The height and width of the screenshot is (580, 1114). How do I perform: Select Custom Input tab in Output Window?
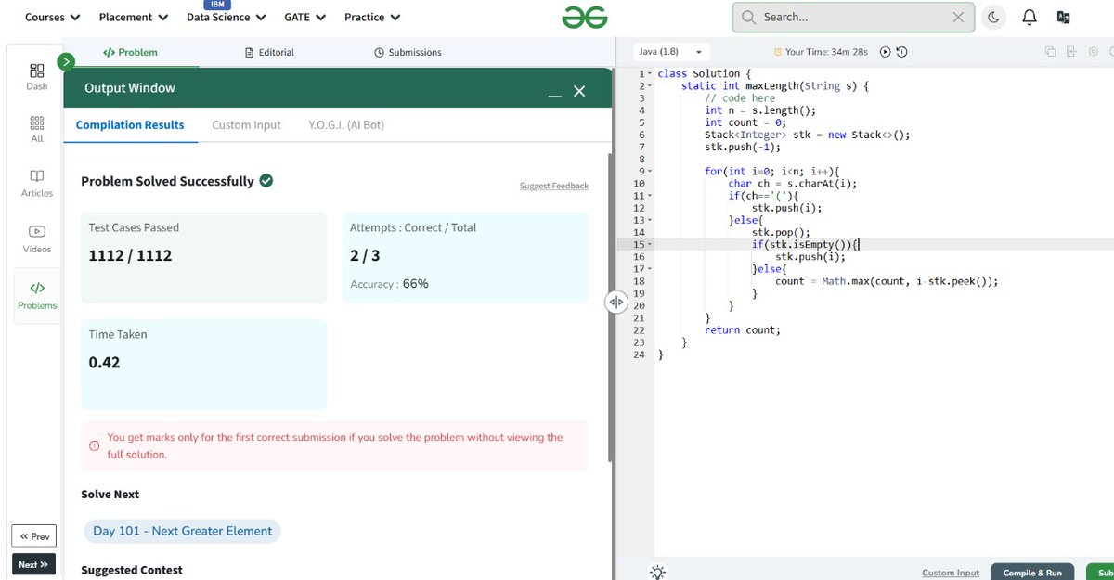coord(246,124)
